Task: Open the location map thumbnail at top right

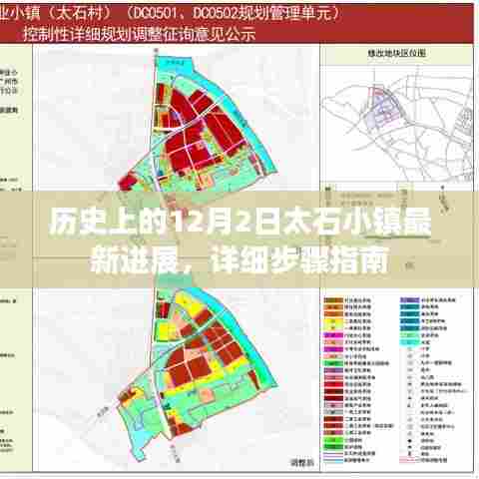Action: [x=397, y=123]
